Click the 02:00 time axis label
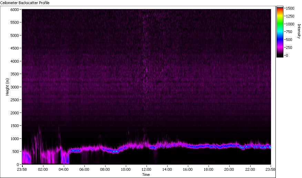This screenshot has height=178, width=302. coord(43,169)
